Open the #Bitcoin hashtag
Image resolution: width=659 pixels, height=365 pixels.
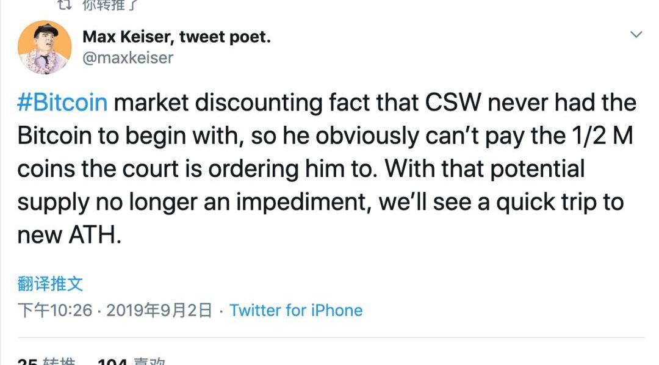62,103
